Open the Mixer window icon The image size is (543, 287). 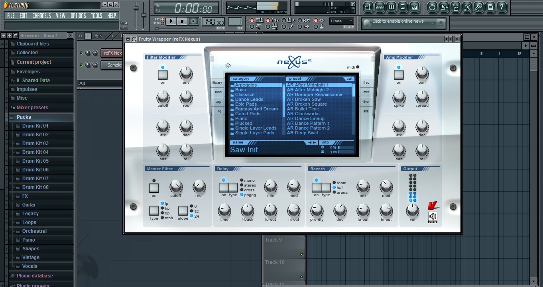click(414, 7)
